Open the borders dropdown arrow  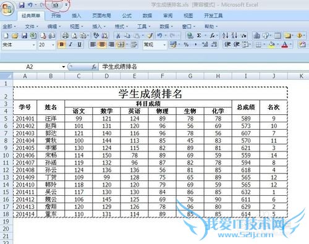tap(265, 44)
